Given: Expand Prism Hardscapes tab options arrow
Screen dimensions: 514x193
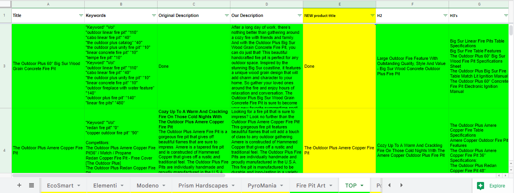Looking at the screenshot, I should click(233, 186).
